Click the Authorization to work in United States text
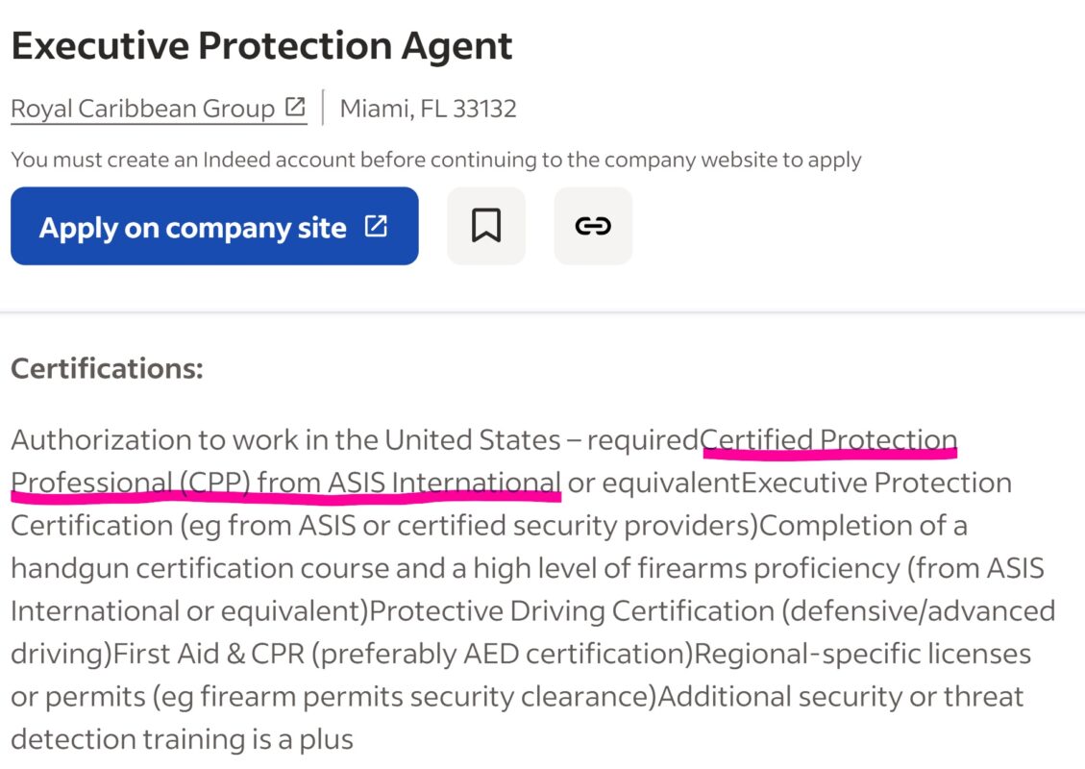 [x=284, y=440]
